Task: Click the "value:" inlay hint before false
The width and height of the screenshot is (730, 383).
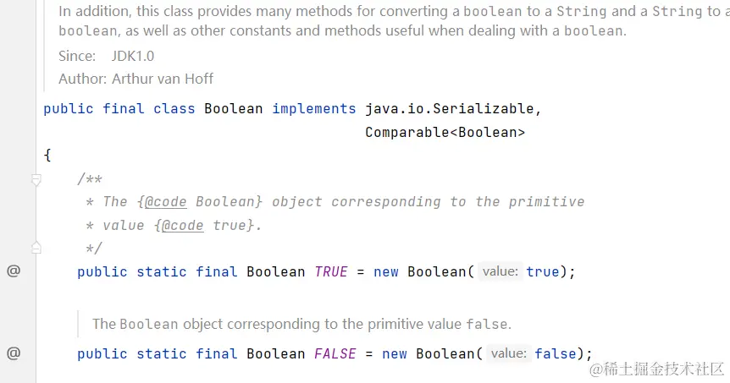Action: tap(508, 353)
